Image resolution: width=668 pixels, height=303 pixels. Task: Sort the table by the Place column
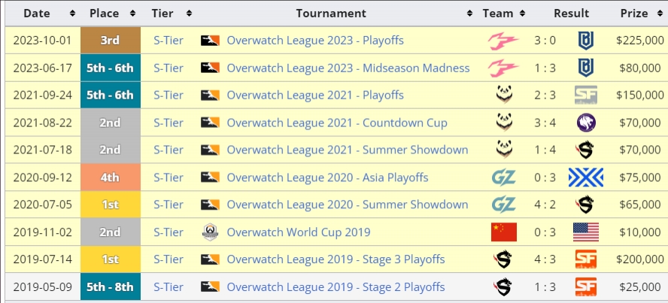pos(132,14)
